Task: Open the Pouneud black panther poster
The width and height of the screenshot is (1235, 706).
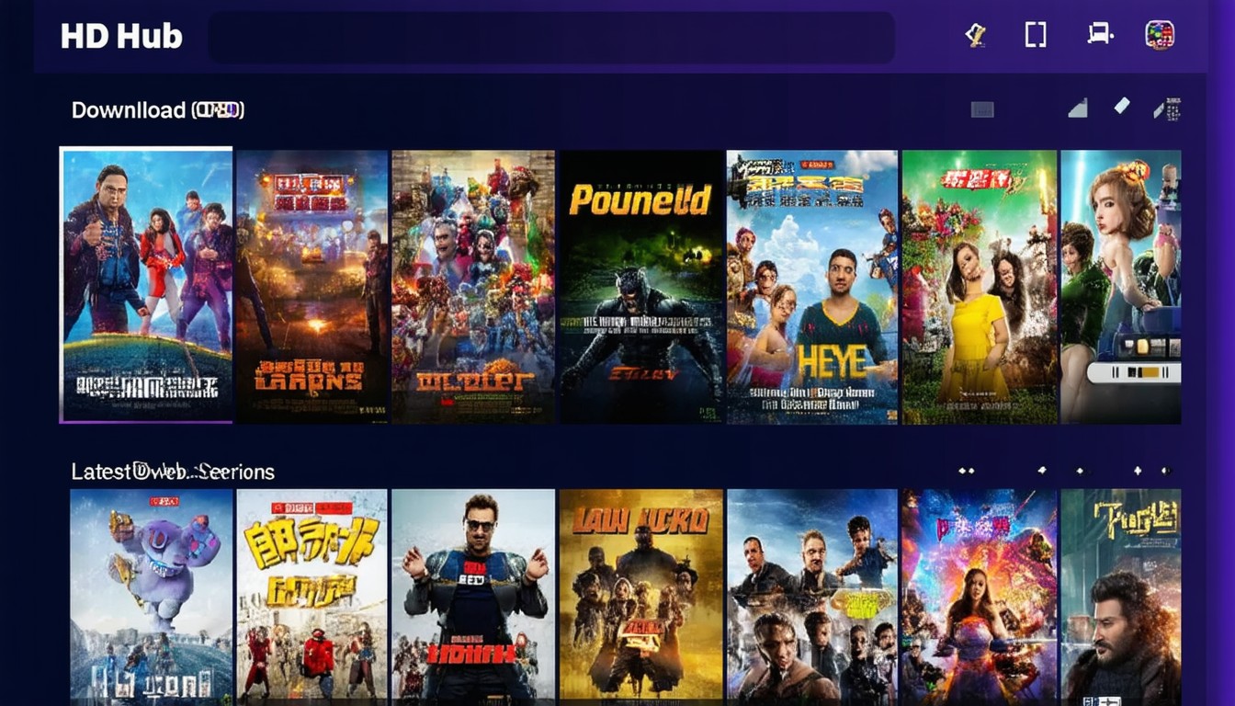Action: pos(641,287)
